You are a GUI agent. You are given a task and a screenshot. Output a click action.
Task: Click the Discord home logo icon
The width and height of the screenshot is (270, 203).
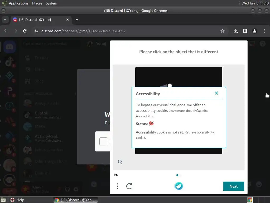click(x=9, y=47)
